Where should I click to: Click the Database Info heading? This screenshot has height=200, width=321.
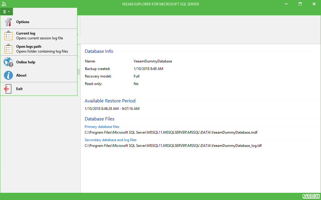tap(99, 51)
